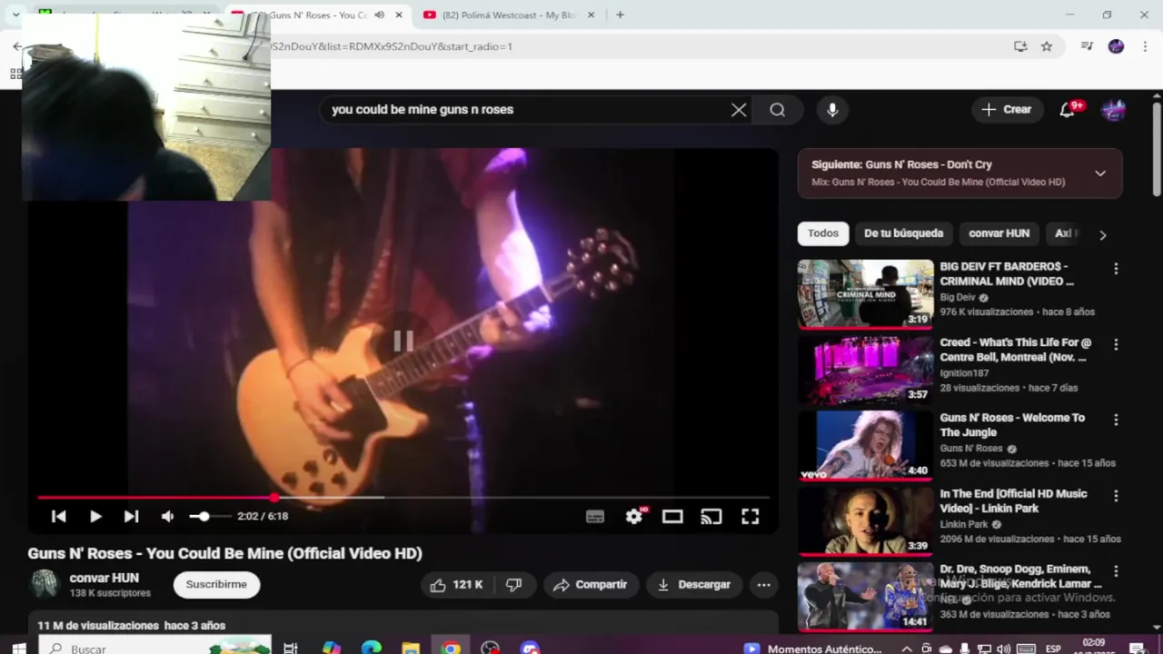Switch to theater mode view
The height and width of the screenshot is (654, 1163).
[x=672, y=517]
